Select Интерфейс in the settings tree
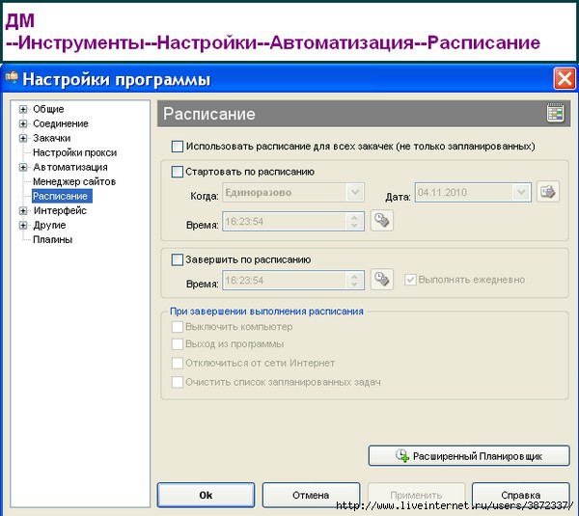This screenshot has height=516, width=579. click(60, 211)
